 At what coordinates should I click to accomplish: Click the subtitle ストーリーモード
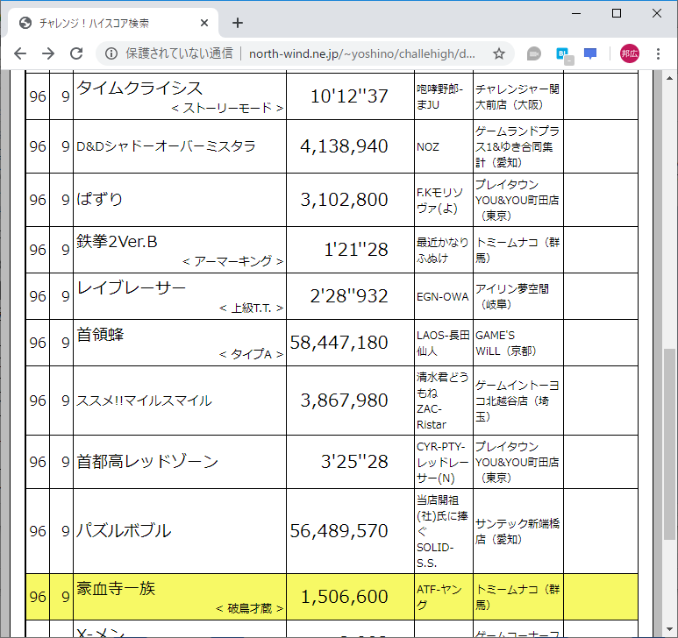click(227, 108)
